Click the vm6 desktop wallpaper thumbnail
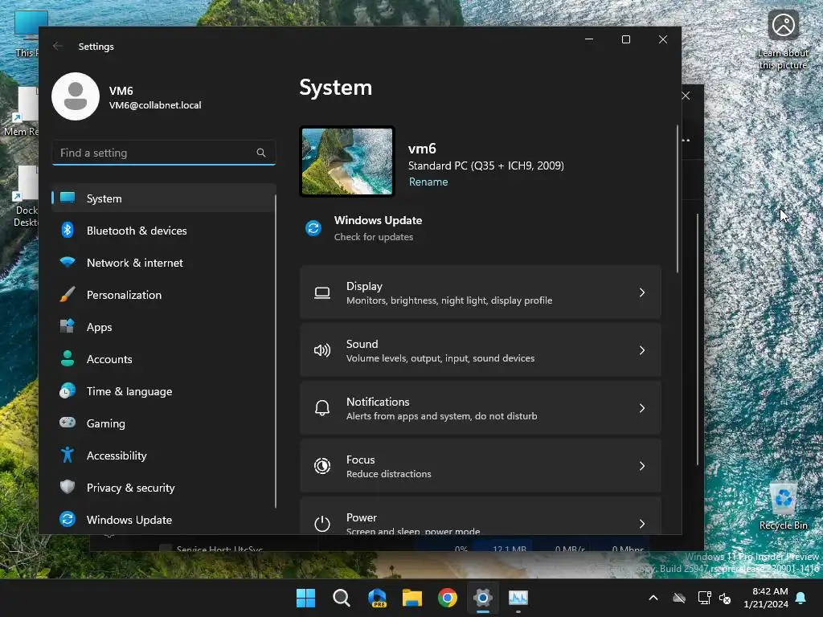Viewport: 823px width, 617px height. coord(347,161)
